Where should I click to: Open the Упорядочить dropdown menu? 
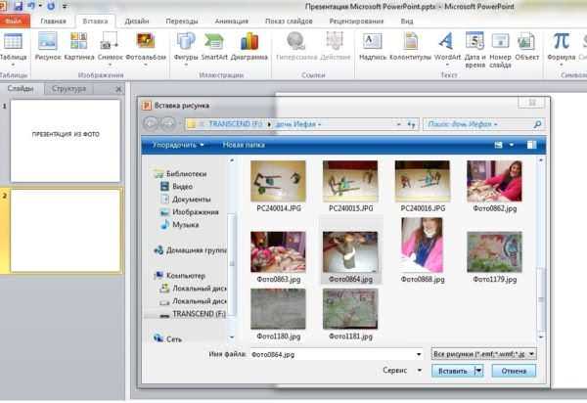[178, 145]
